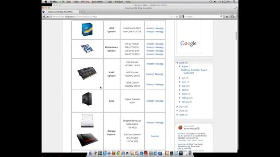Open Firefox from the dock
Screen dimensions: 280x157
114,153
